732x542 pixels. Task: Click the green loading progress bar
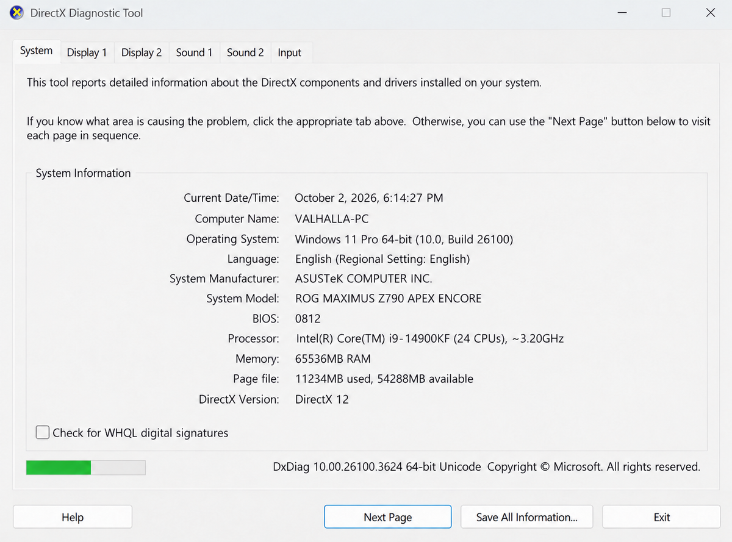pos(85,468)
